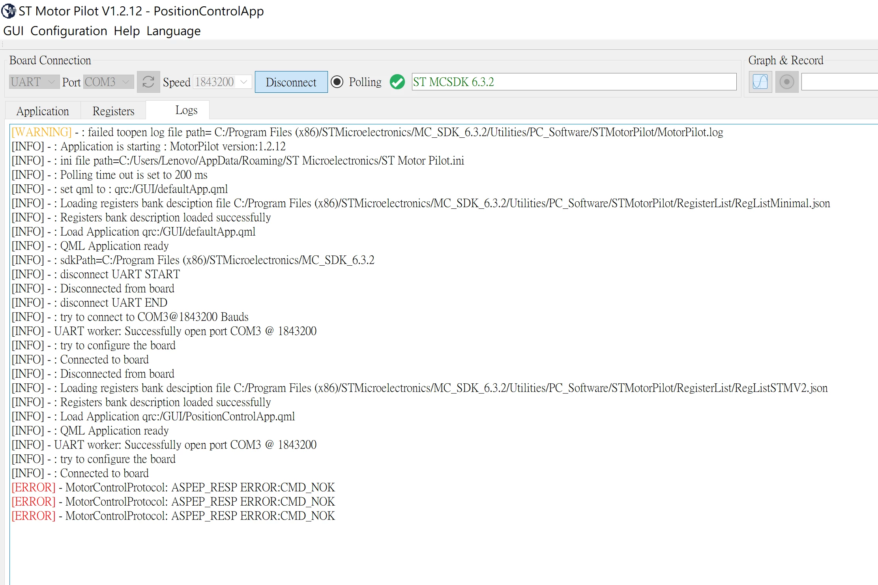
Task: Click the Graph & Record group label
Action: pyautogui.click(x=786, y=60)
